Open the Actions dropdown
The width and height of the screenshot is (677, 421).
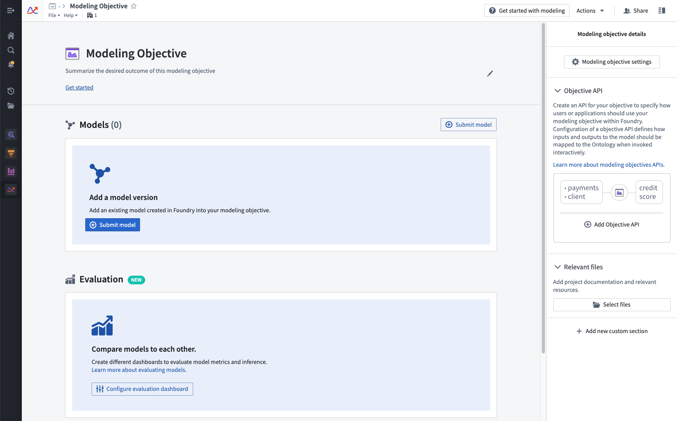point(590,11)
